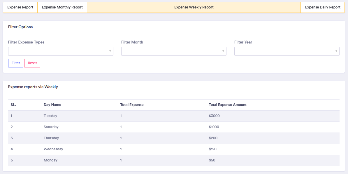Screen dimensions: 348x174
Task: Click the Day Name column header
Action: click(52, 105)
